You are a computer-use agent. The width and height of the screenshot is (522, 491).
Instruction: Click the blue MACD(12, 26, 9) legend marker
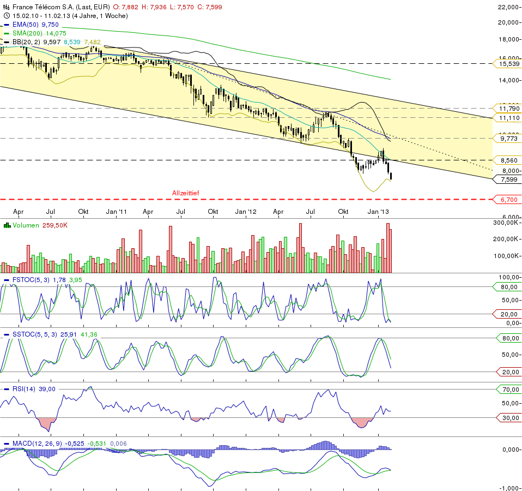(x=7, y=444)
